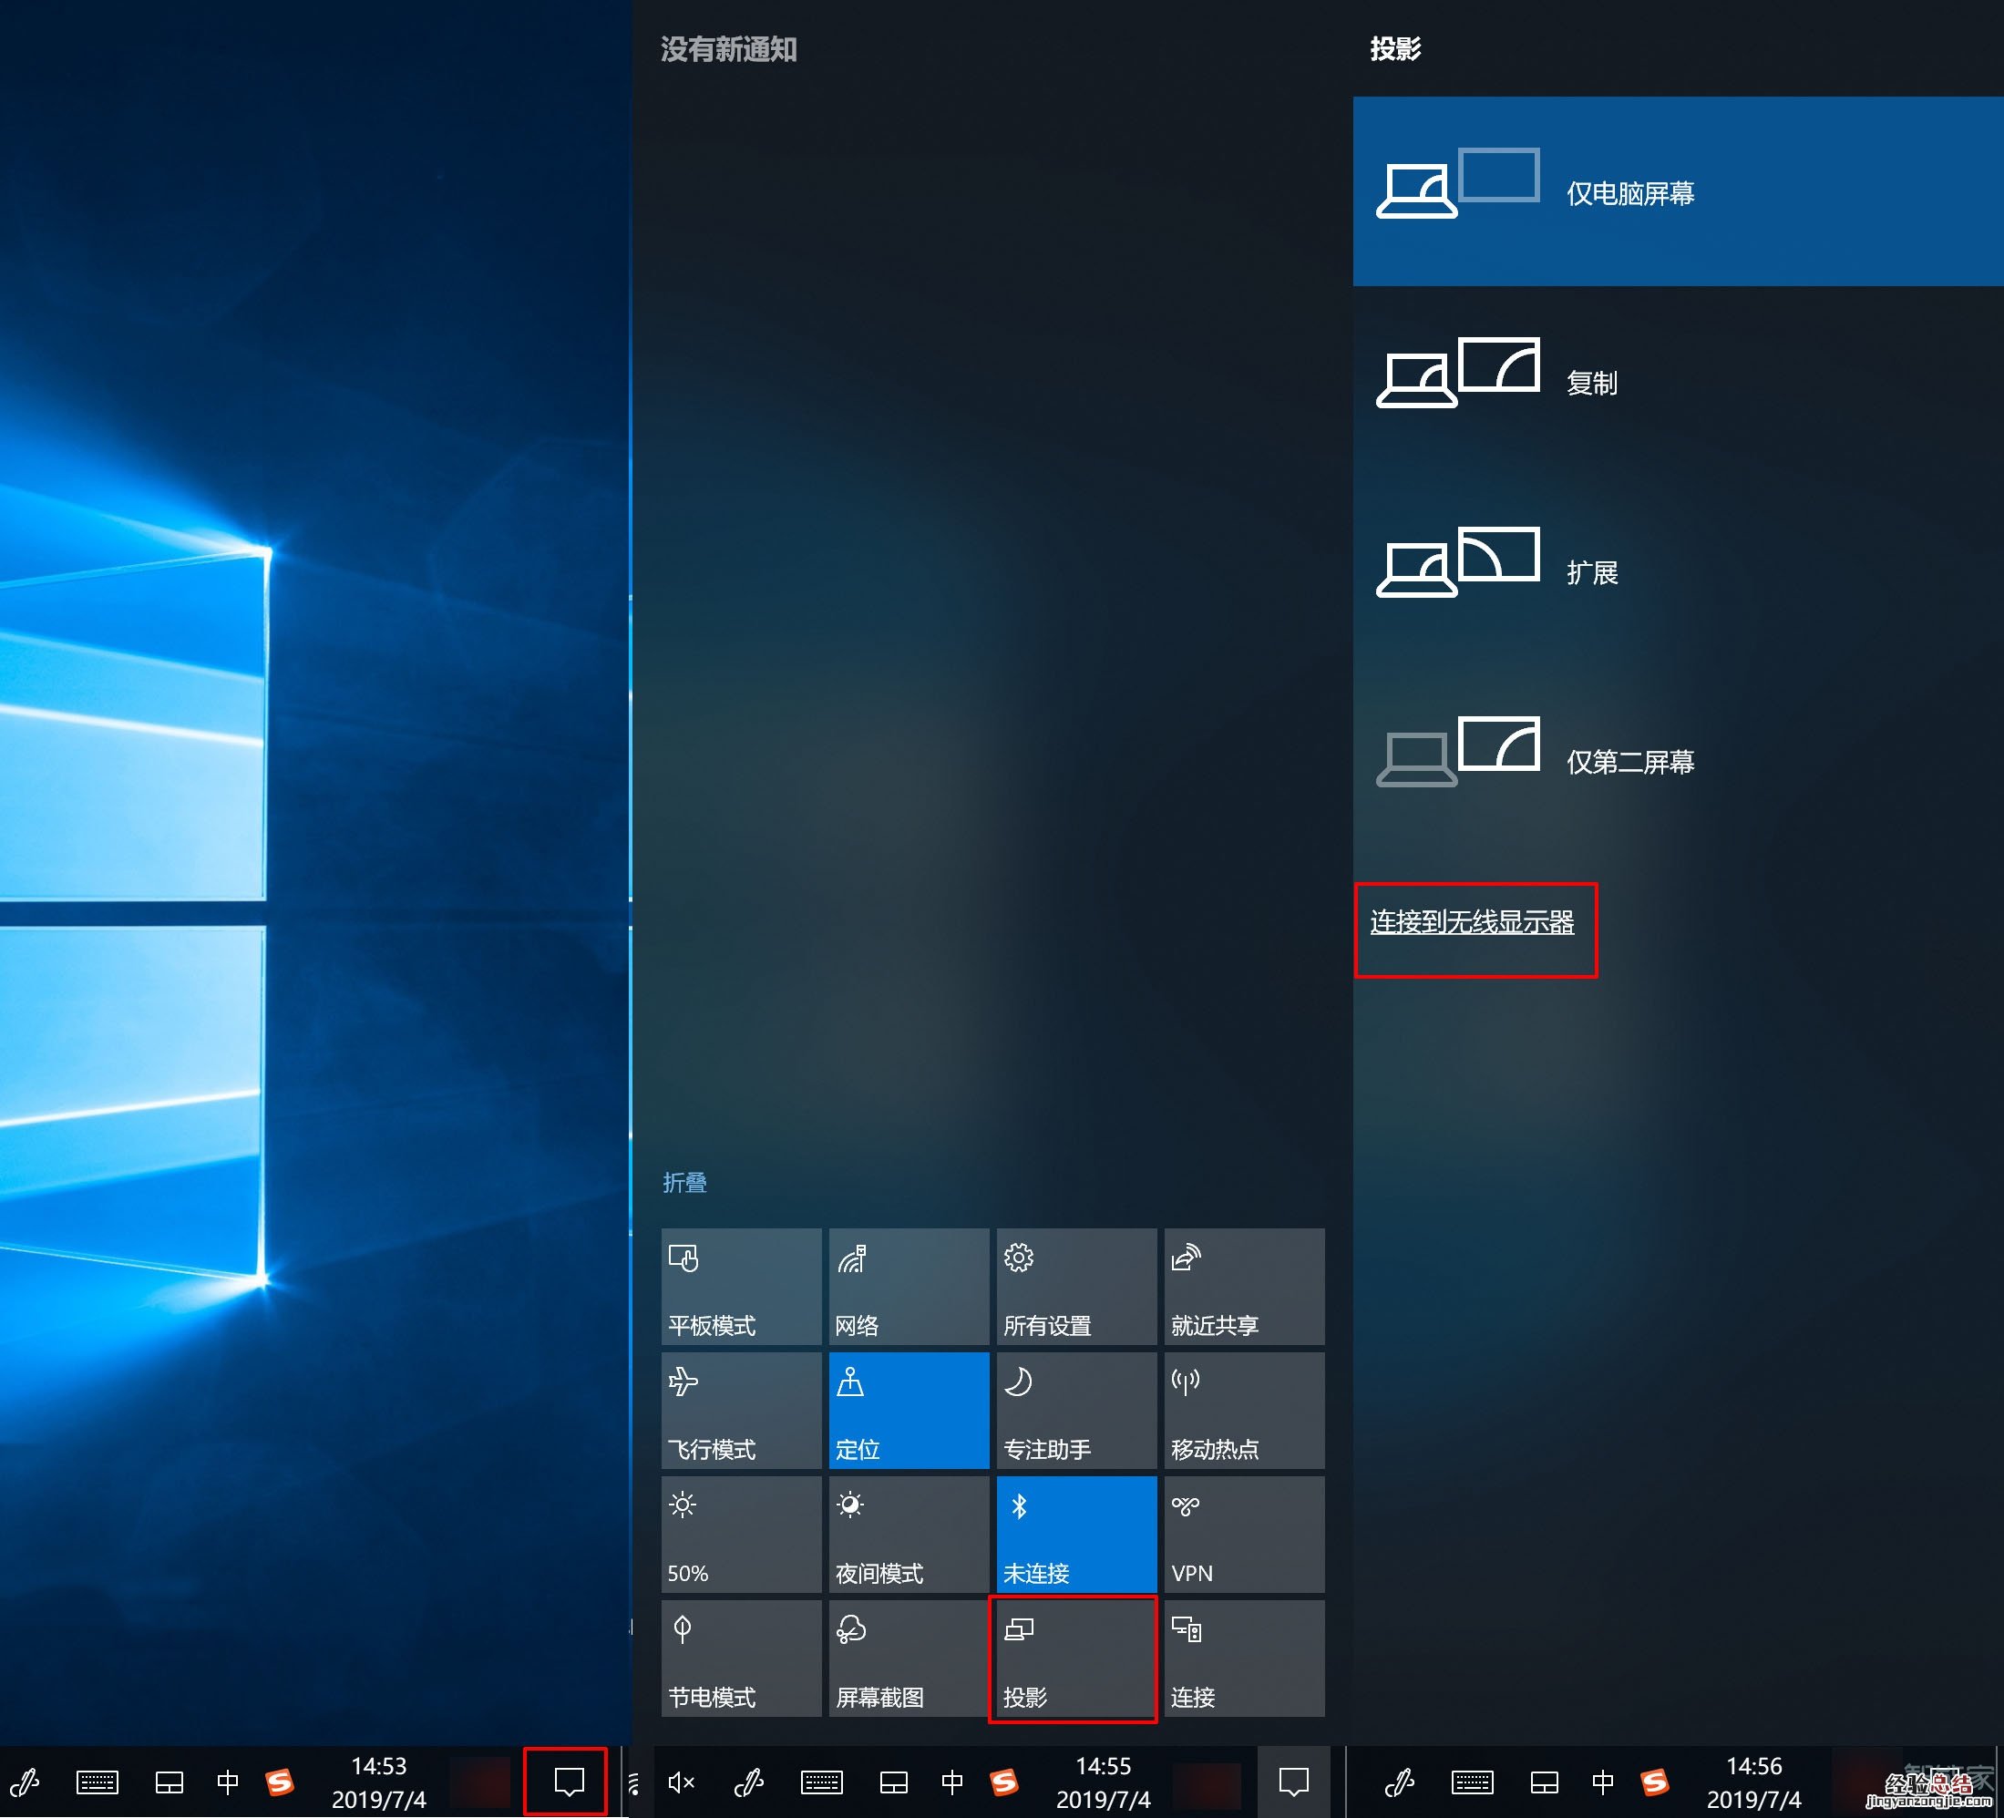2004x1818 pixels.
Task: Open the VPN quick action tile
Action: (1244, 1534)
